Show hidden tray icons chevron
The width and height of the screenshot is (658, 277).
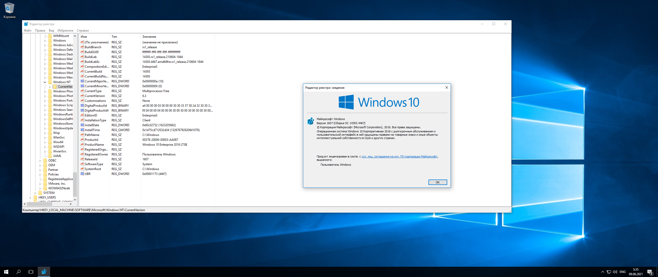603,272
